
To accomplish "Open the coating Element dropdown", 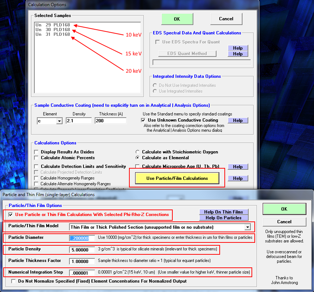I will (59, 121).
